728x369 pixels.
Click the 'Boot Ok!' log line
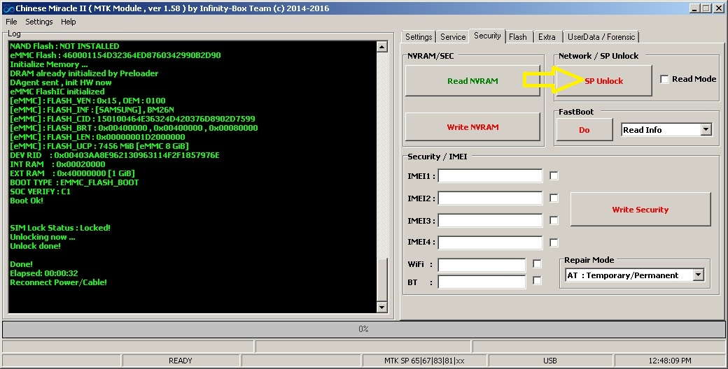(x=27, y=201)
